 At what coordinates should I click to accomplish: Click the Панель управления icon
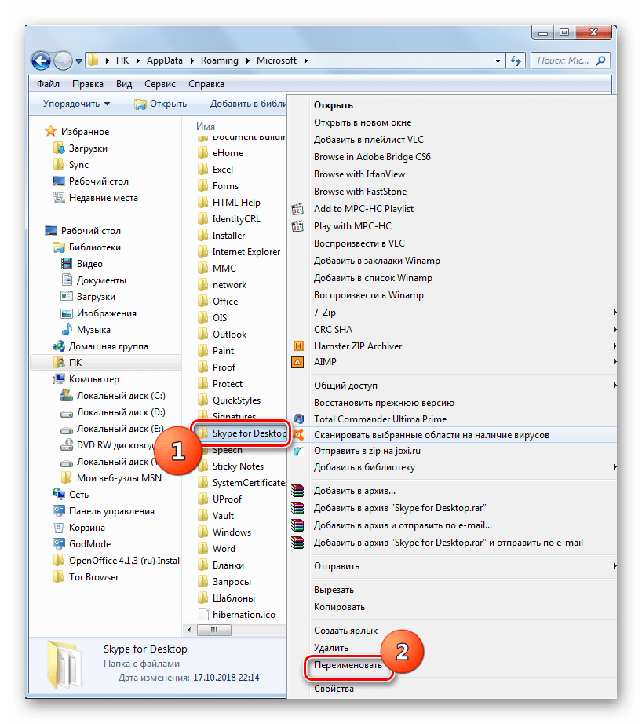(x=59, y=511)
